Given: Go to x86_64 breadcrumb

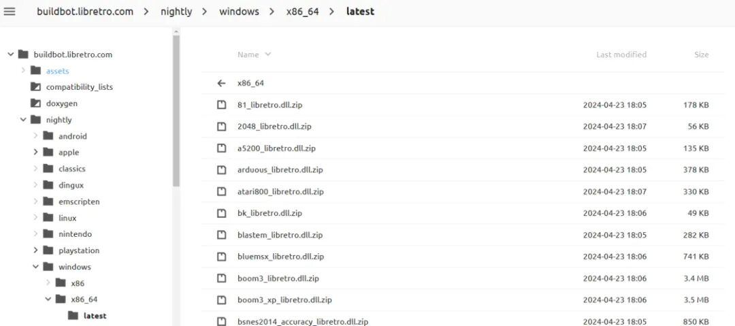Looking at the screenshot, I should pyautogui.click(x=302, y=12).
